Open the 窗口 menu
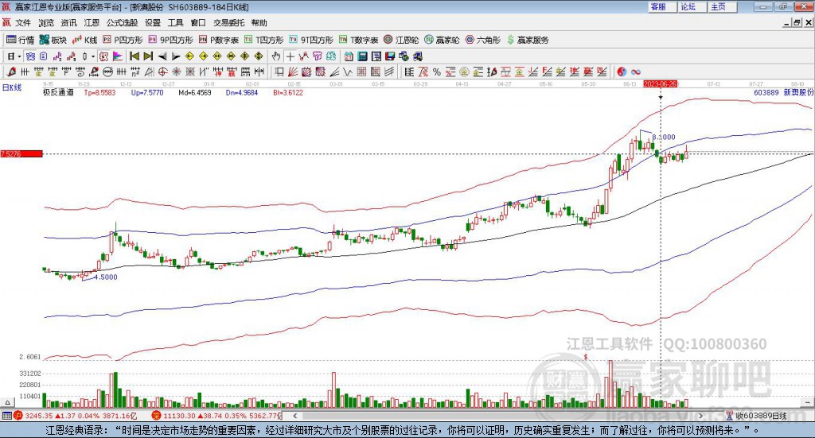 [198, 23]
